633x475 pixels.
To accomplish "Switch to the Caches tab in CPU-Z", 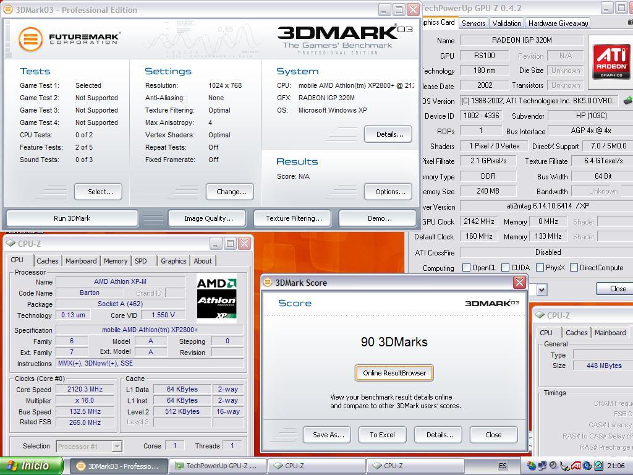I will [x=48, y=261].
